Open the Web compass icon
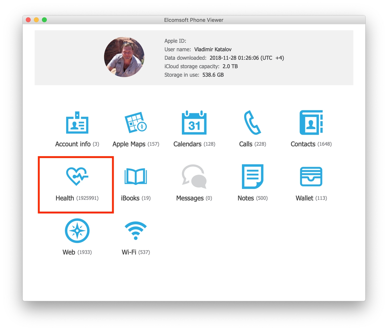Viewport: 388px width, 331px height. [x=77, y=231]
